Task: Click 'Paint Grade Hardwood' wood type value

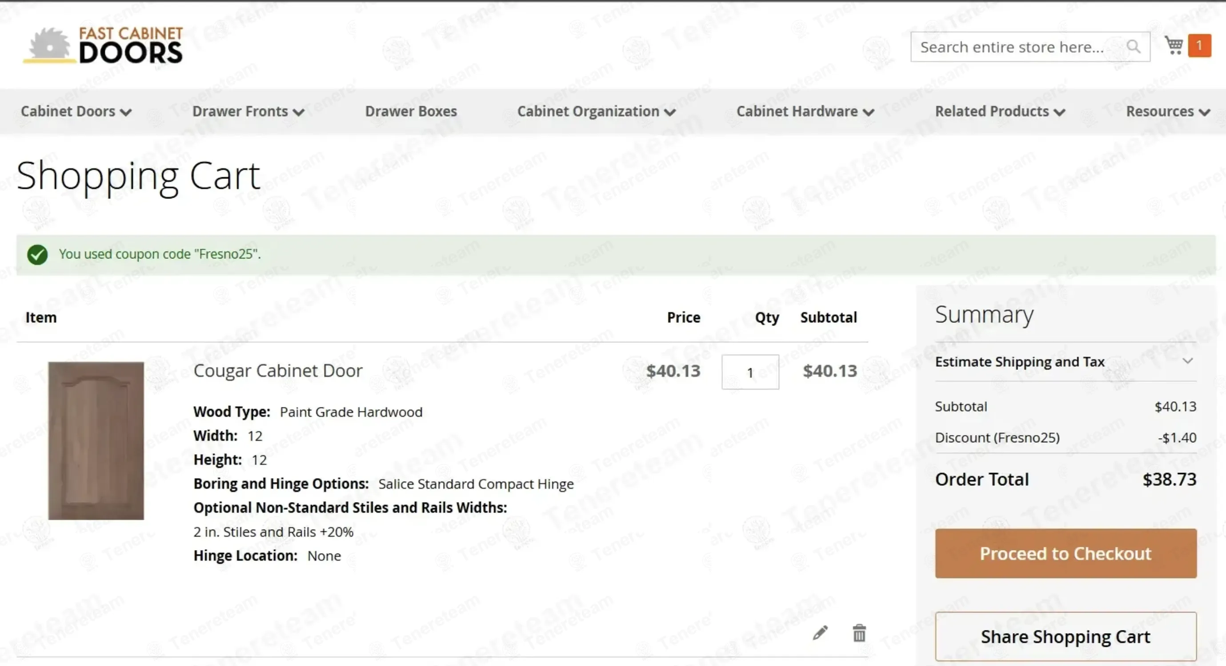Action: 351,412
